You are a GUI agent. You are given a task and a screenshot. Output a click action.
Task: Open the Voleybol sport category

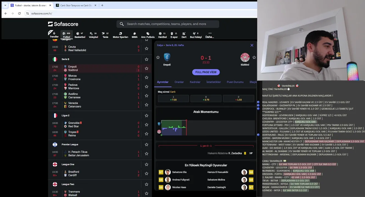coord(93,35)
